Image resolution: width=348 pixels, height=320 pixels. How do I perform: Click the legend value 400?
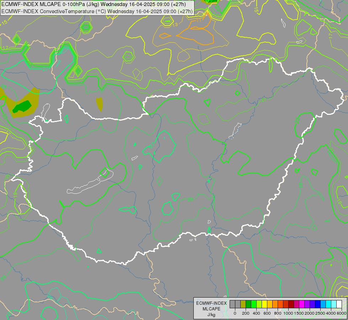click(256, 313)
